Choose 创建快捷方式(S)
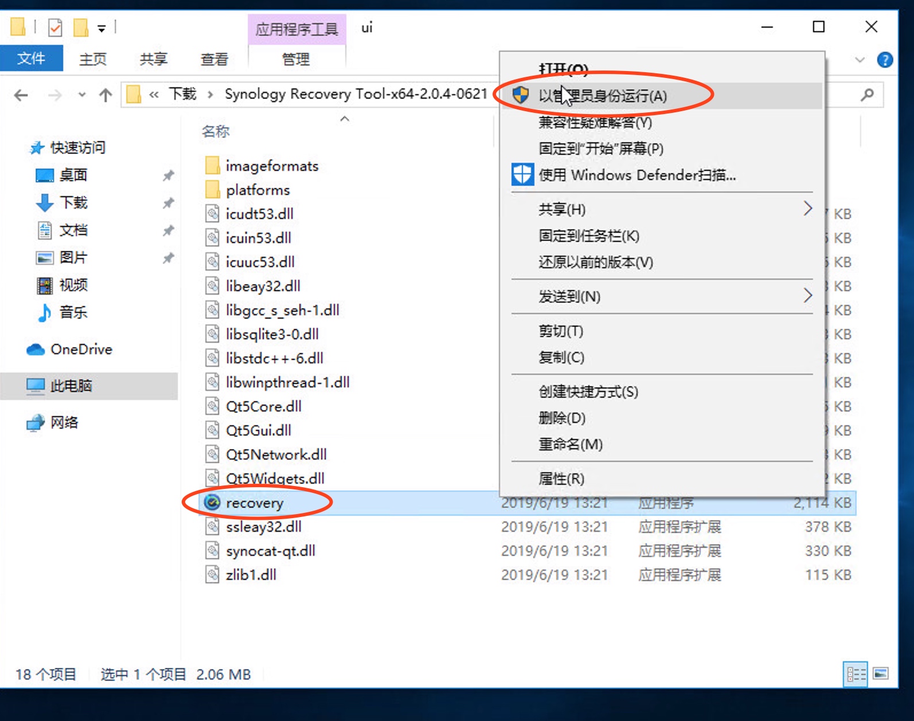Screen dimensions: 914x721 coord(662,391)
